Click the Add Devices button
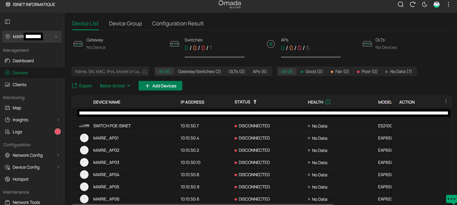This screenshot has height=205, width=457. tap(160, 86)
